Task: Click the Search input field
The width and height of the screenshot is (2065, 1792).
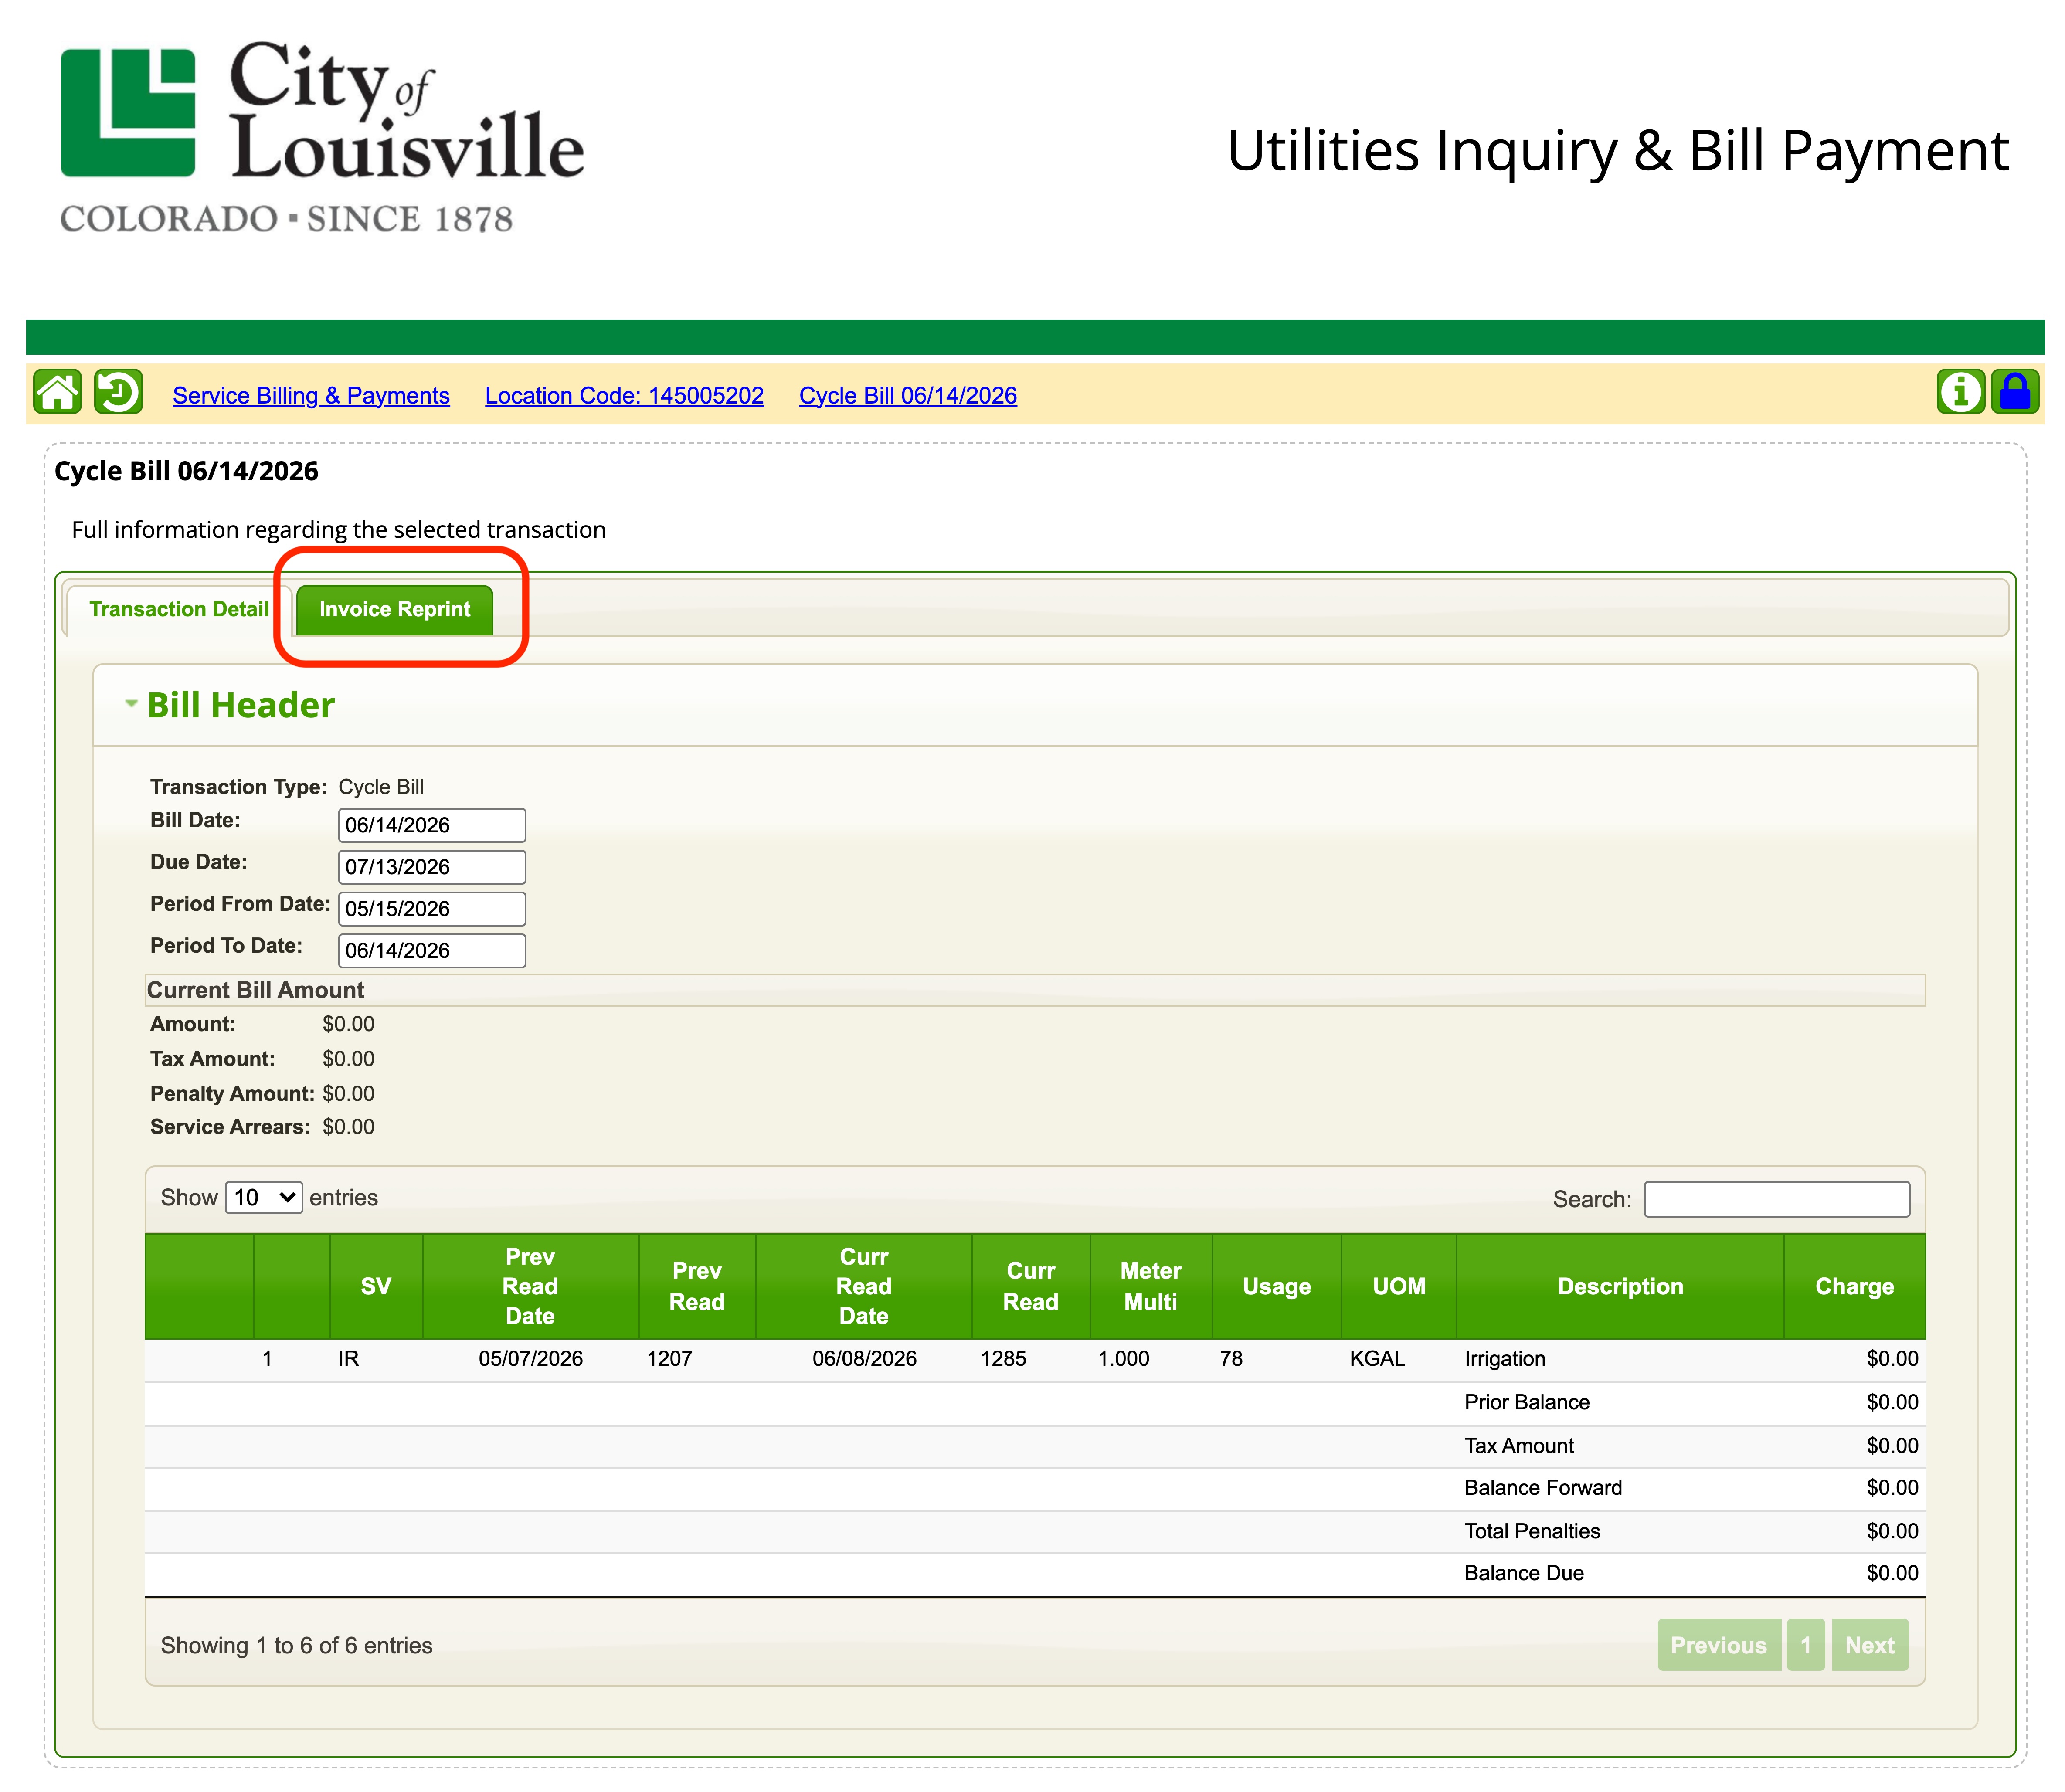Action: click(1776, 1199)
